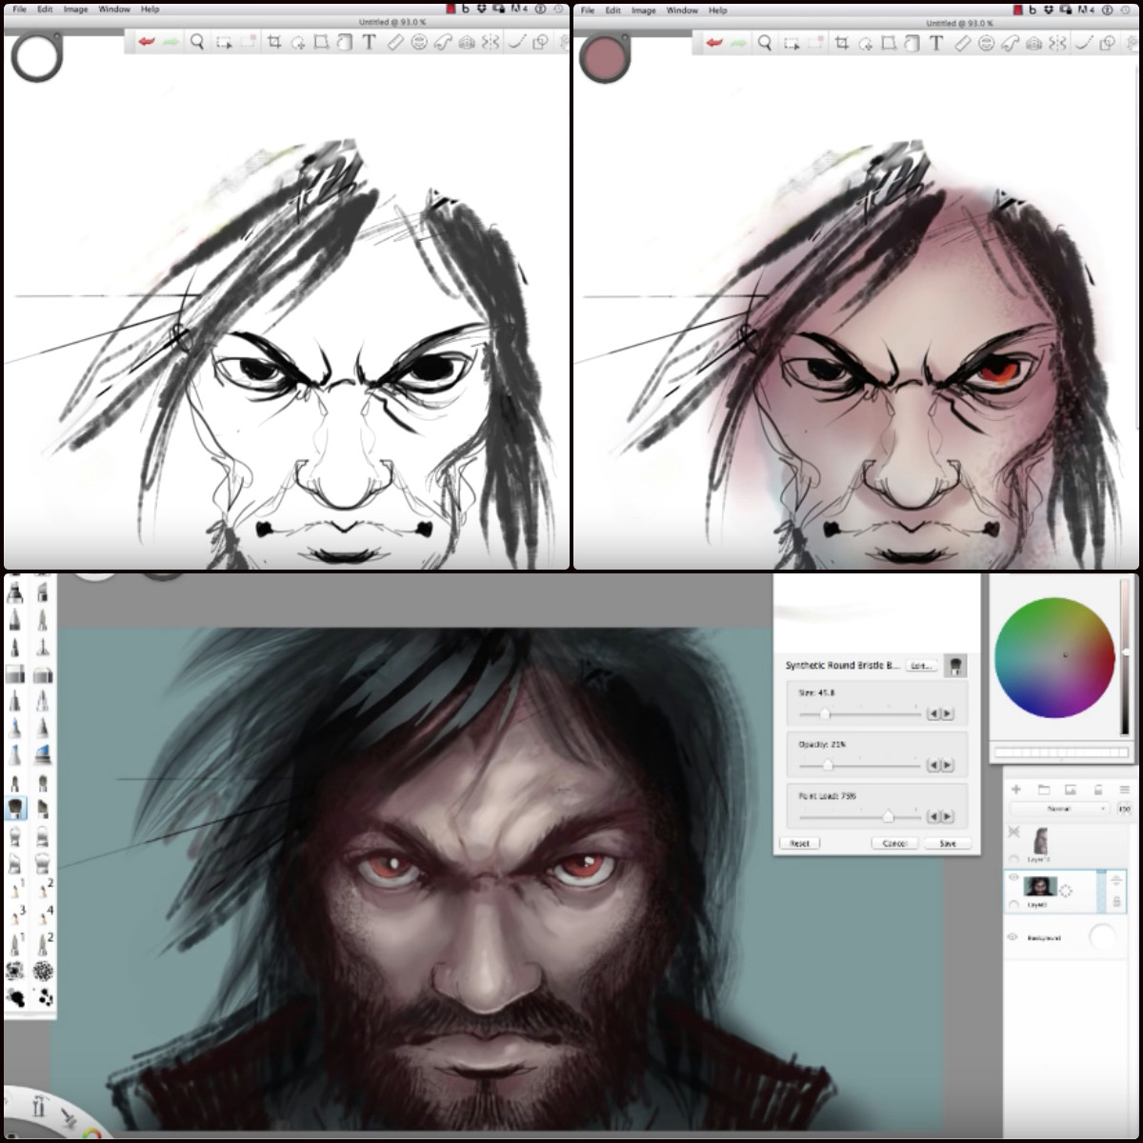
Task: Open File menu in top-right window
Action: pos(588,10)
